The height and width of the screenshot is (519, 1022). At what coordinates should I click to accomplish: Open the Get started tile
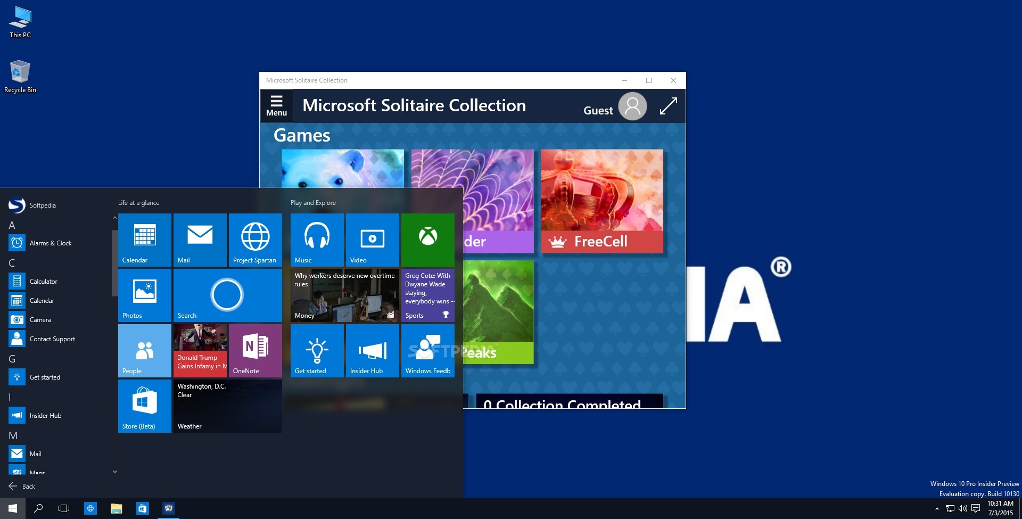[x=317, y=350]
